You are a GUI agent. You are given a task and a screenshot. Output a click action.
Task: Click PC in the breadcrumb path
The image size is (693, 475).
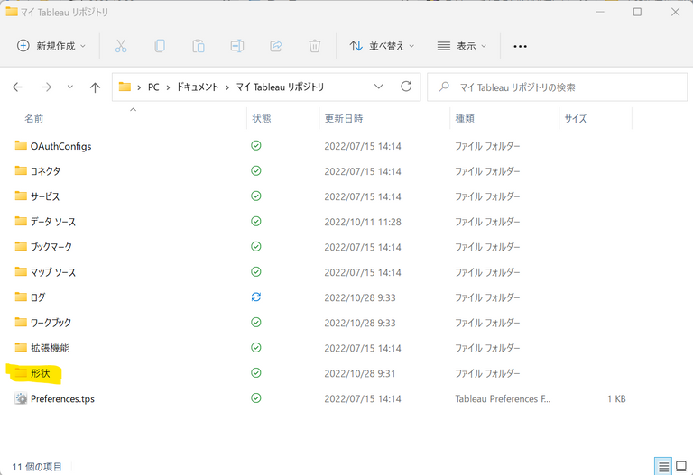[153, 87]
